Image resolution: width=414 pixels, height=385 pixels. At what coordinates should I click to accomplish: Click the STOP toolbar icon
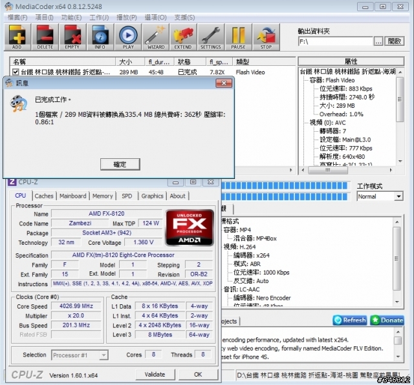(266, 37)
